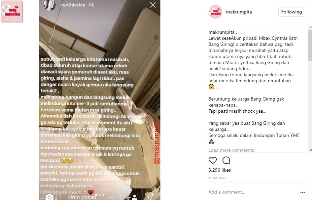Tap the add person icon in story
The image size is (312, 200).
133,197
